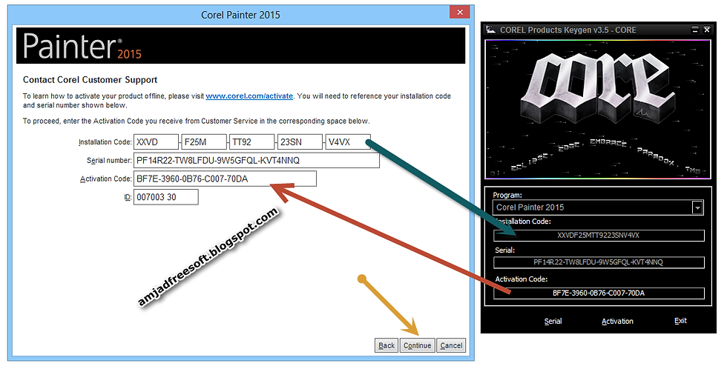Click the Exit button in the keygen
727x369 pixels.
680,321
